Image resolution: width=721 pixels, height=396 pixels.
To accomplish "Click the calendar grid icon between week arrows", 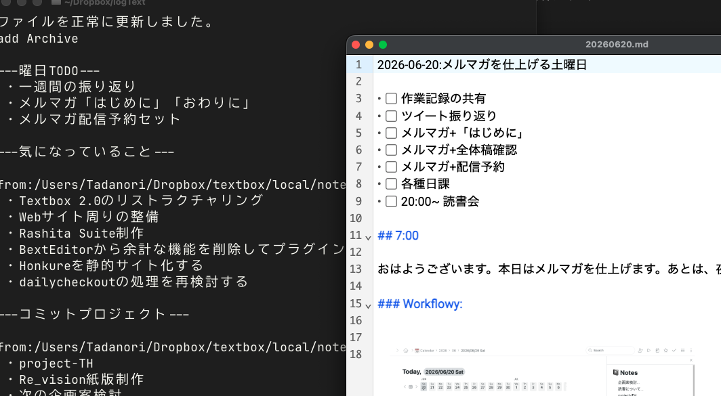I will [411, 387].
